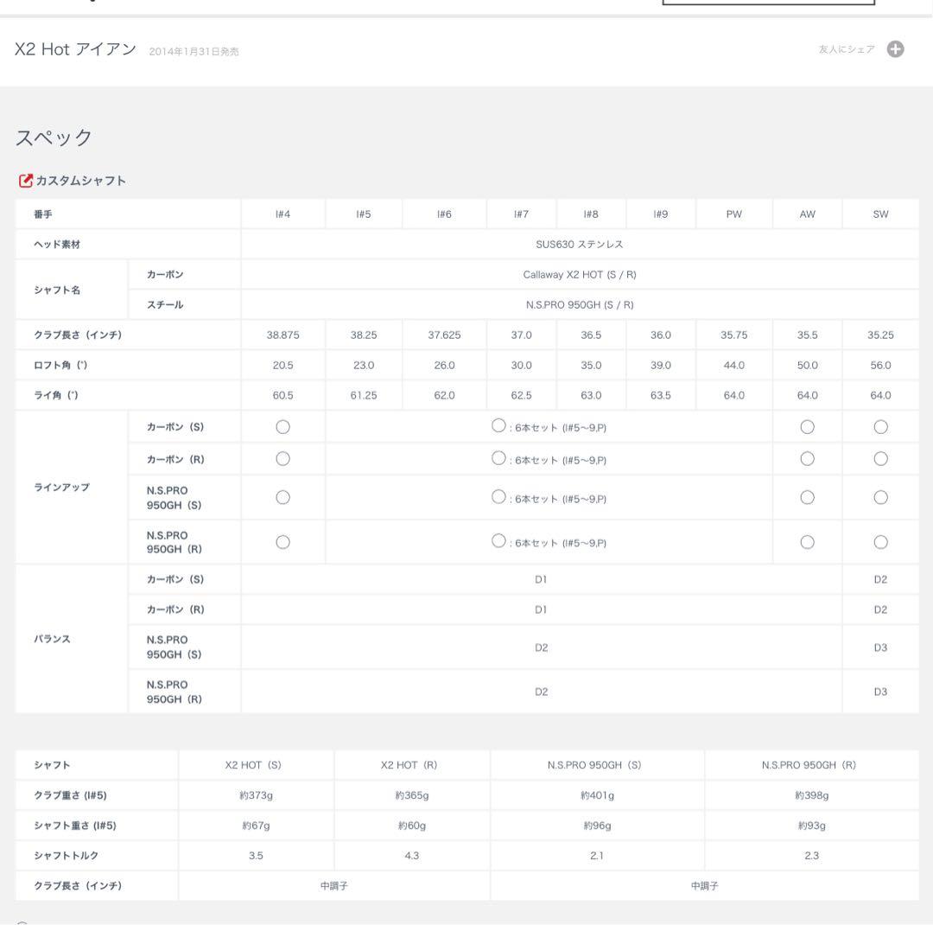Image resolution: width=933 pixels, height=925 pixels.
Task: Click the I#4 circle in the N.S.PRO 950GH (R) lineup row
Action: click(x=282, y=542)
